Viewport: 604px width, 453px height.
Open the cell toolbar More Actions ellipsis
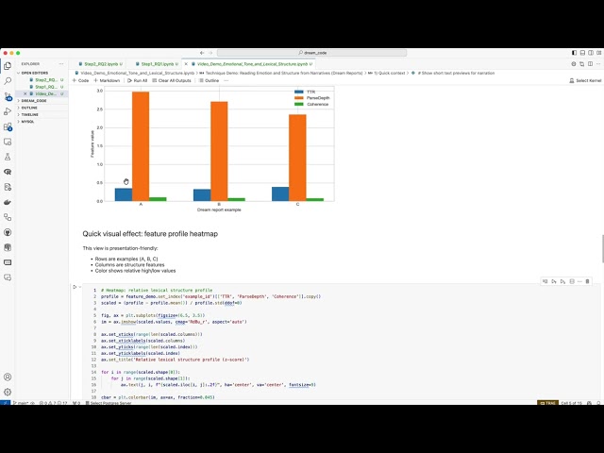579,281
